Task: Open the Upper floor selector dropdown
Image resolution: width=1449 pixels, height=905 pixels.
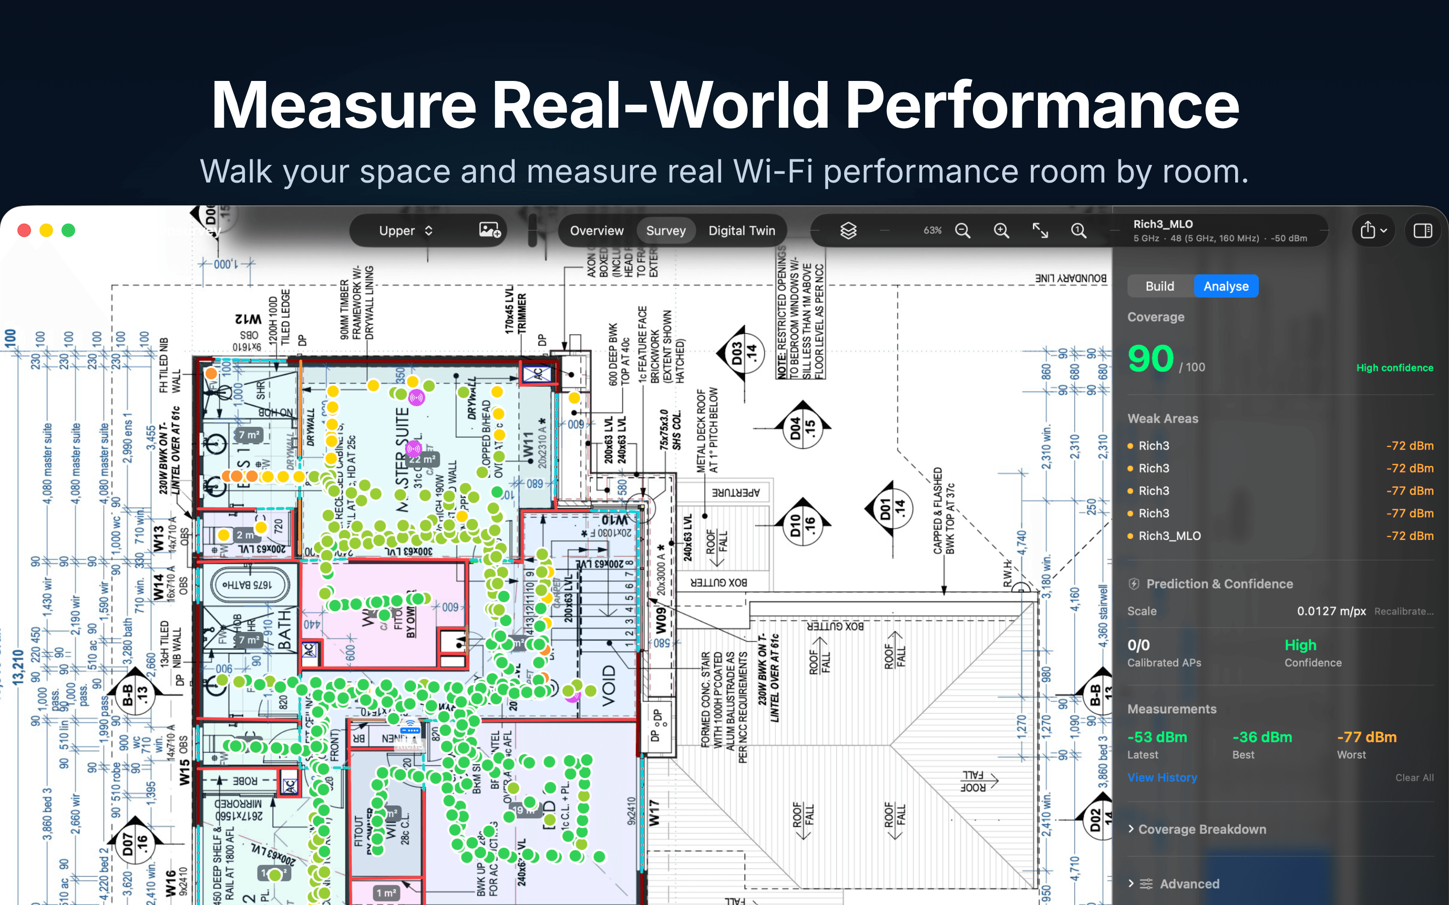Action: tap(406, 230)
